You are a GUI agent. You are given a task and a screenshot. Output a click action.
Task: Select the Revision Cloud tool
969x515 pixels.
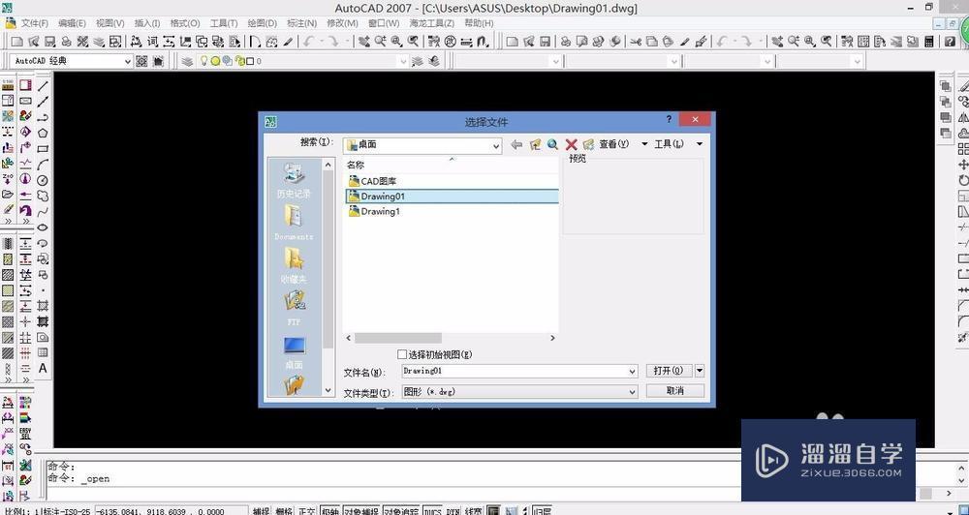[43, 196]
